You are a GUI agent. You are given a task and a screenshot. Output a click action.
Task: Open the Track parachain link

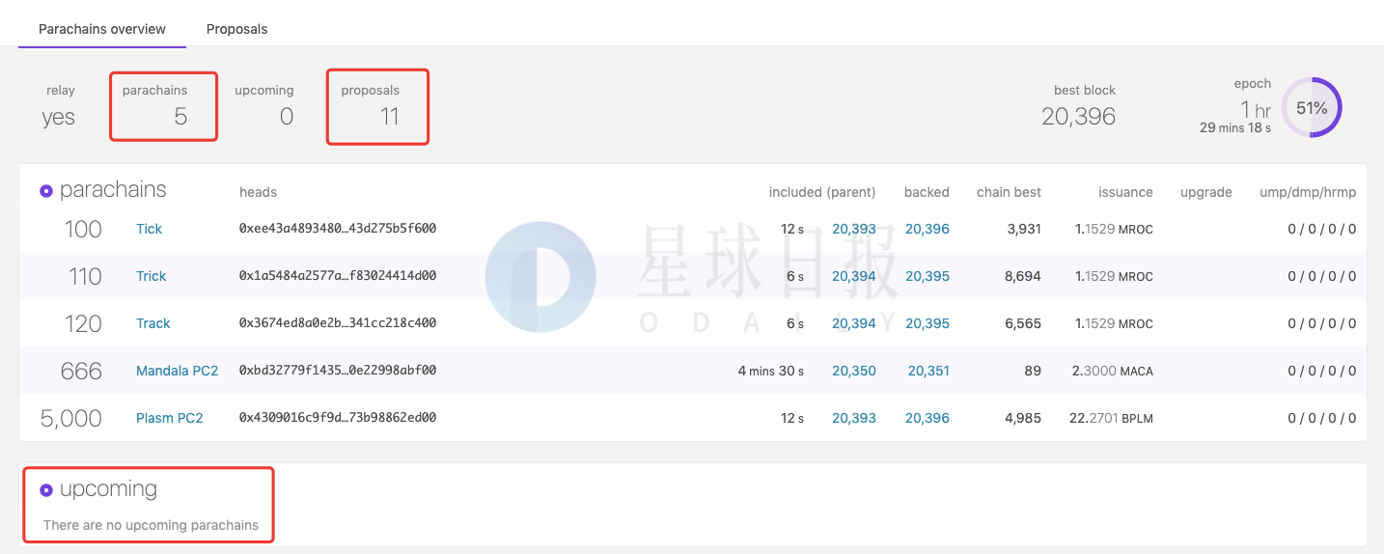pos(152,323)
